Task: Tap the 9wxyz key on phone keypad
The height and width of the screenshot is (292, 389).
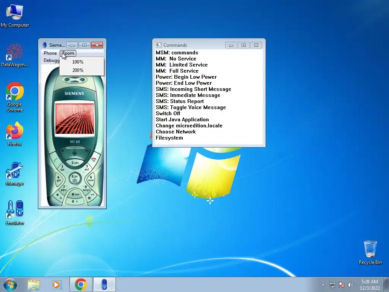Action: pyautogui.click(x=86, y=189)
